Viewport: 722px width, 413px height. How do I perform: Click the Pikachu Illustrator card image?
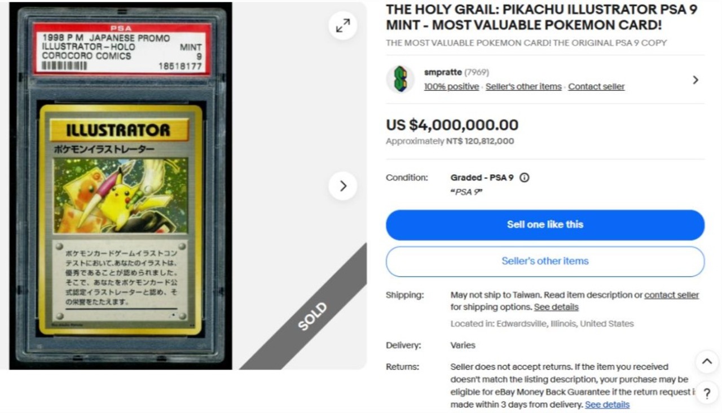(x=120, y=220)
